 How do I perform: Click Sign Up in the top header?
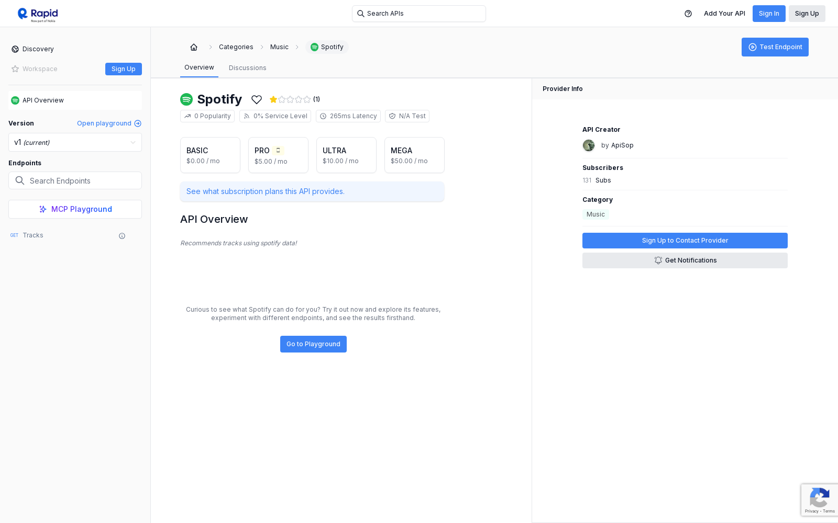tap(807, 14)
